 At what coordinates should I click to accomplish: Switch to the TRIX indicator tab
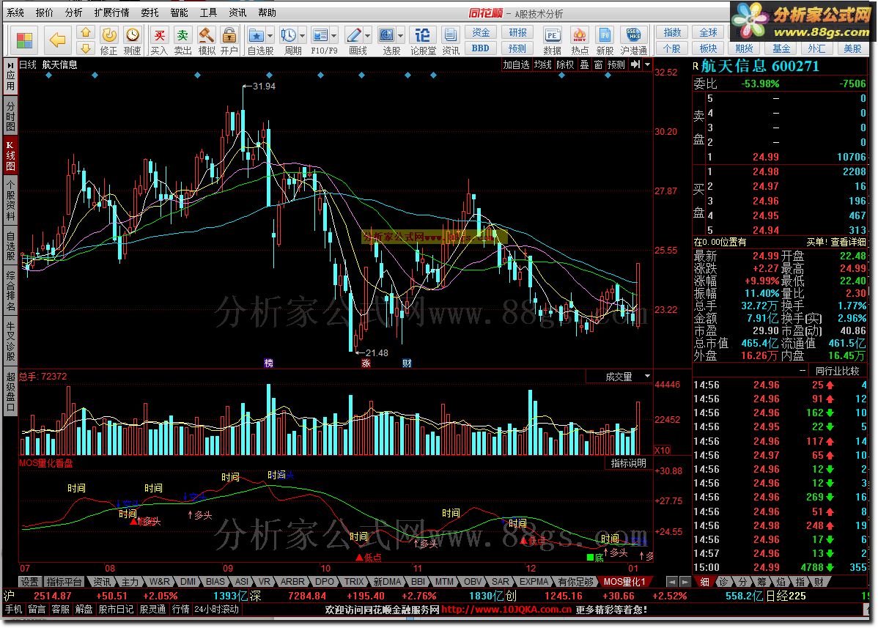pyautogui.click(x=354, y=582)
